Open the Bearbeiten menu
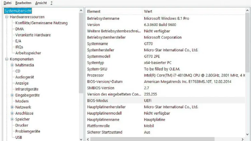 point(23,3)
